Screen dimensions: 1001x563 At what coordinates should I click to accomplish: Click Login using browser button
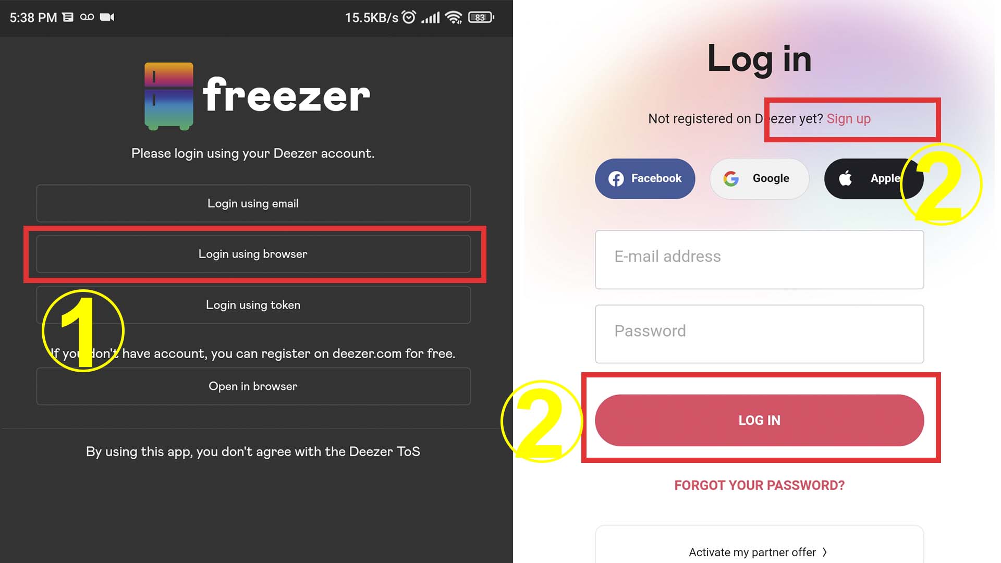253,254
